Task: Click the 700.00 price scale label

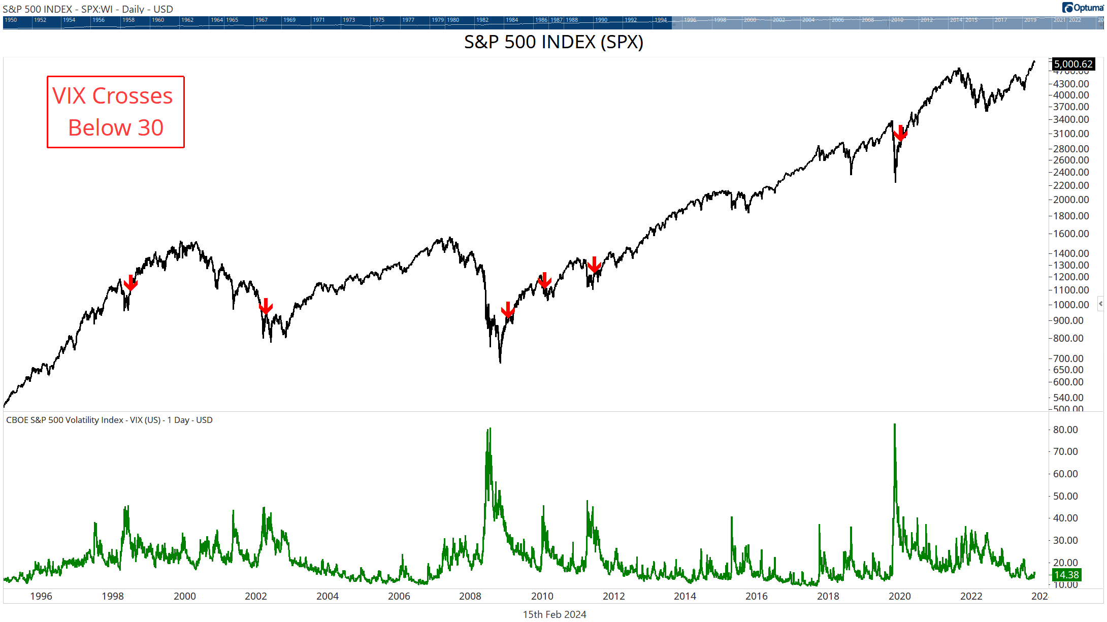Action: pyautogui.click(x=1068, y=358)
